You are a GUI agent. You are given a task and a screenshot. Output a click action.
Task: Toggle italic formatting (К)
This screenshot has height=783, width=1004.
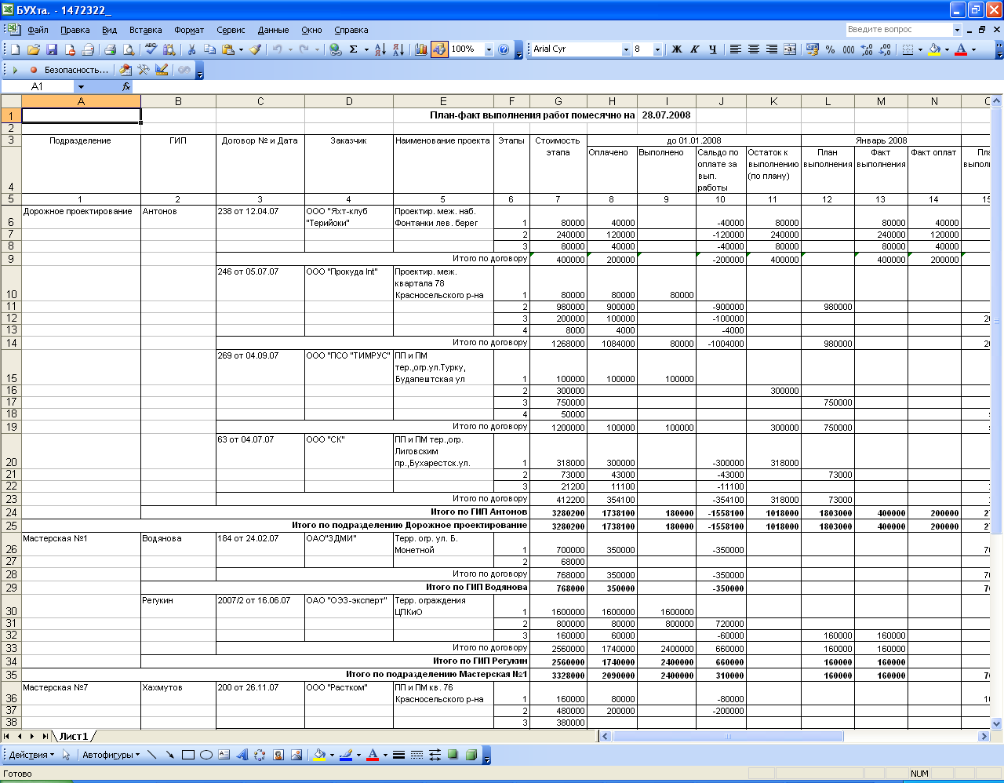[x=695, y=49]
